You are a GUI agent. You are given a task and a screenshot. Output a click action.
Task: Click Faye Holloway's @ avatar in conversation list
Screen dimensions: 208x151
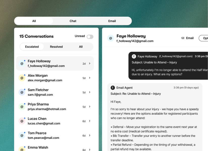click(22, 64)
